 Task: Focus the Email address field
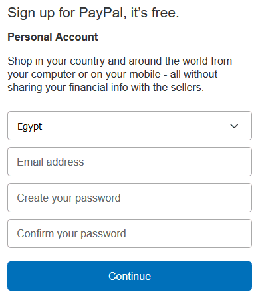(x=130, y=162)
